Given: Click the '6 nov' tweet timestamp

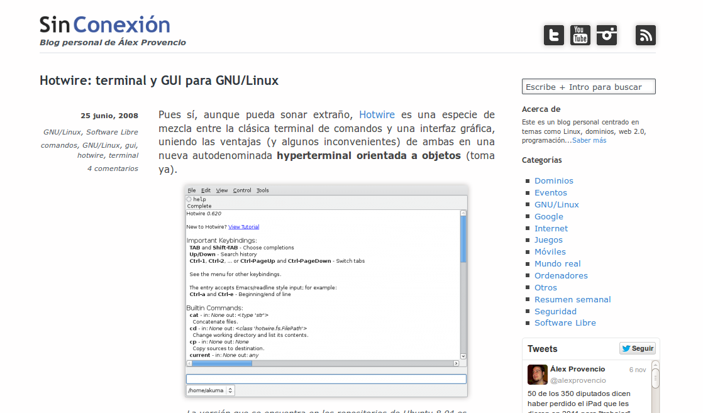Looking at the screenshot, I should pyautogui.click(x=637, y=370).
